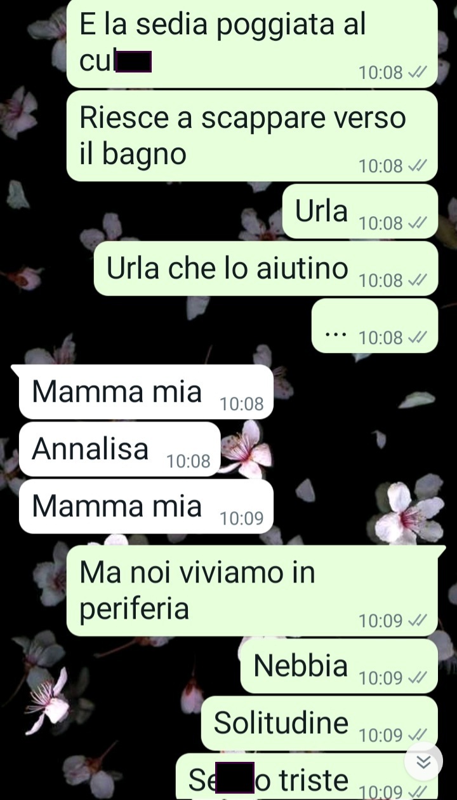457x800 pixels.
Task: Tap the checkmarks on 'Riesce a scappare' message
Action: point(417,166)
